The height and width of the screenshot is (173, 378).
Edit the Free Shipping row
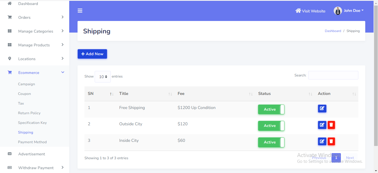click(x=322, y=108)
